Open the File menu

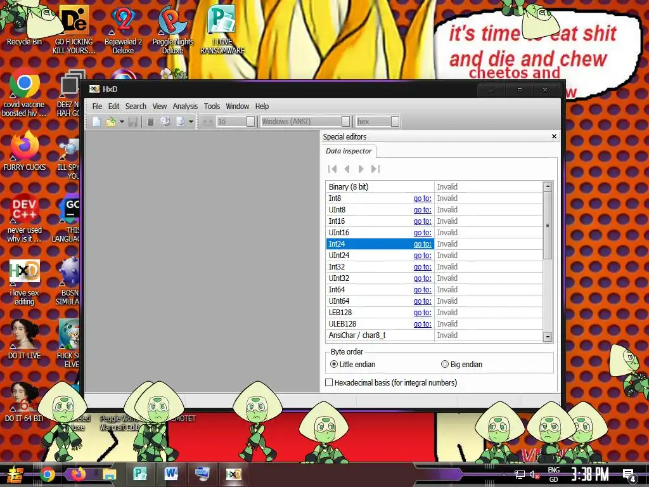click(x=97, y=107)
